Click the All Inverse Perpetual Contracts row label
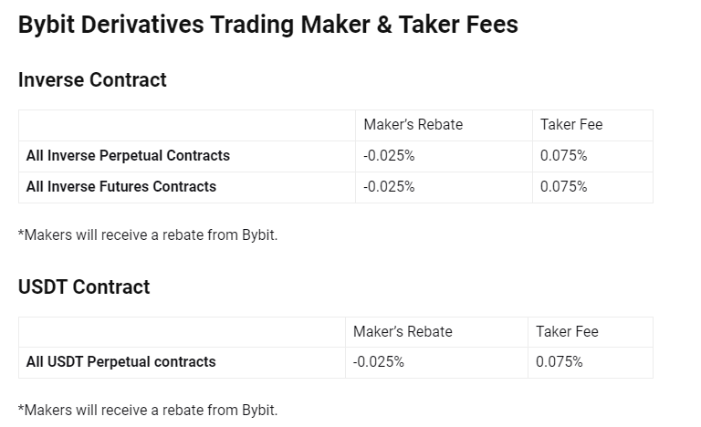Viewport: 701px width, 427px height. click(128, 156)
